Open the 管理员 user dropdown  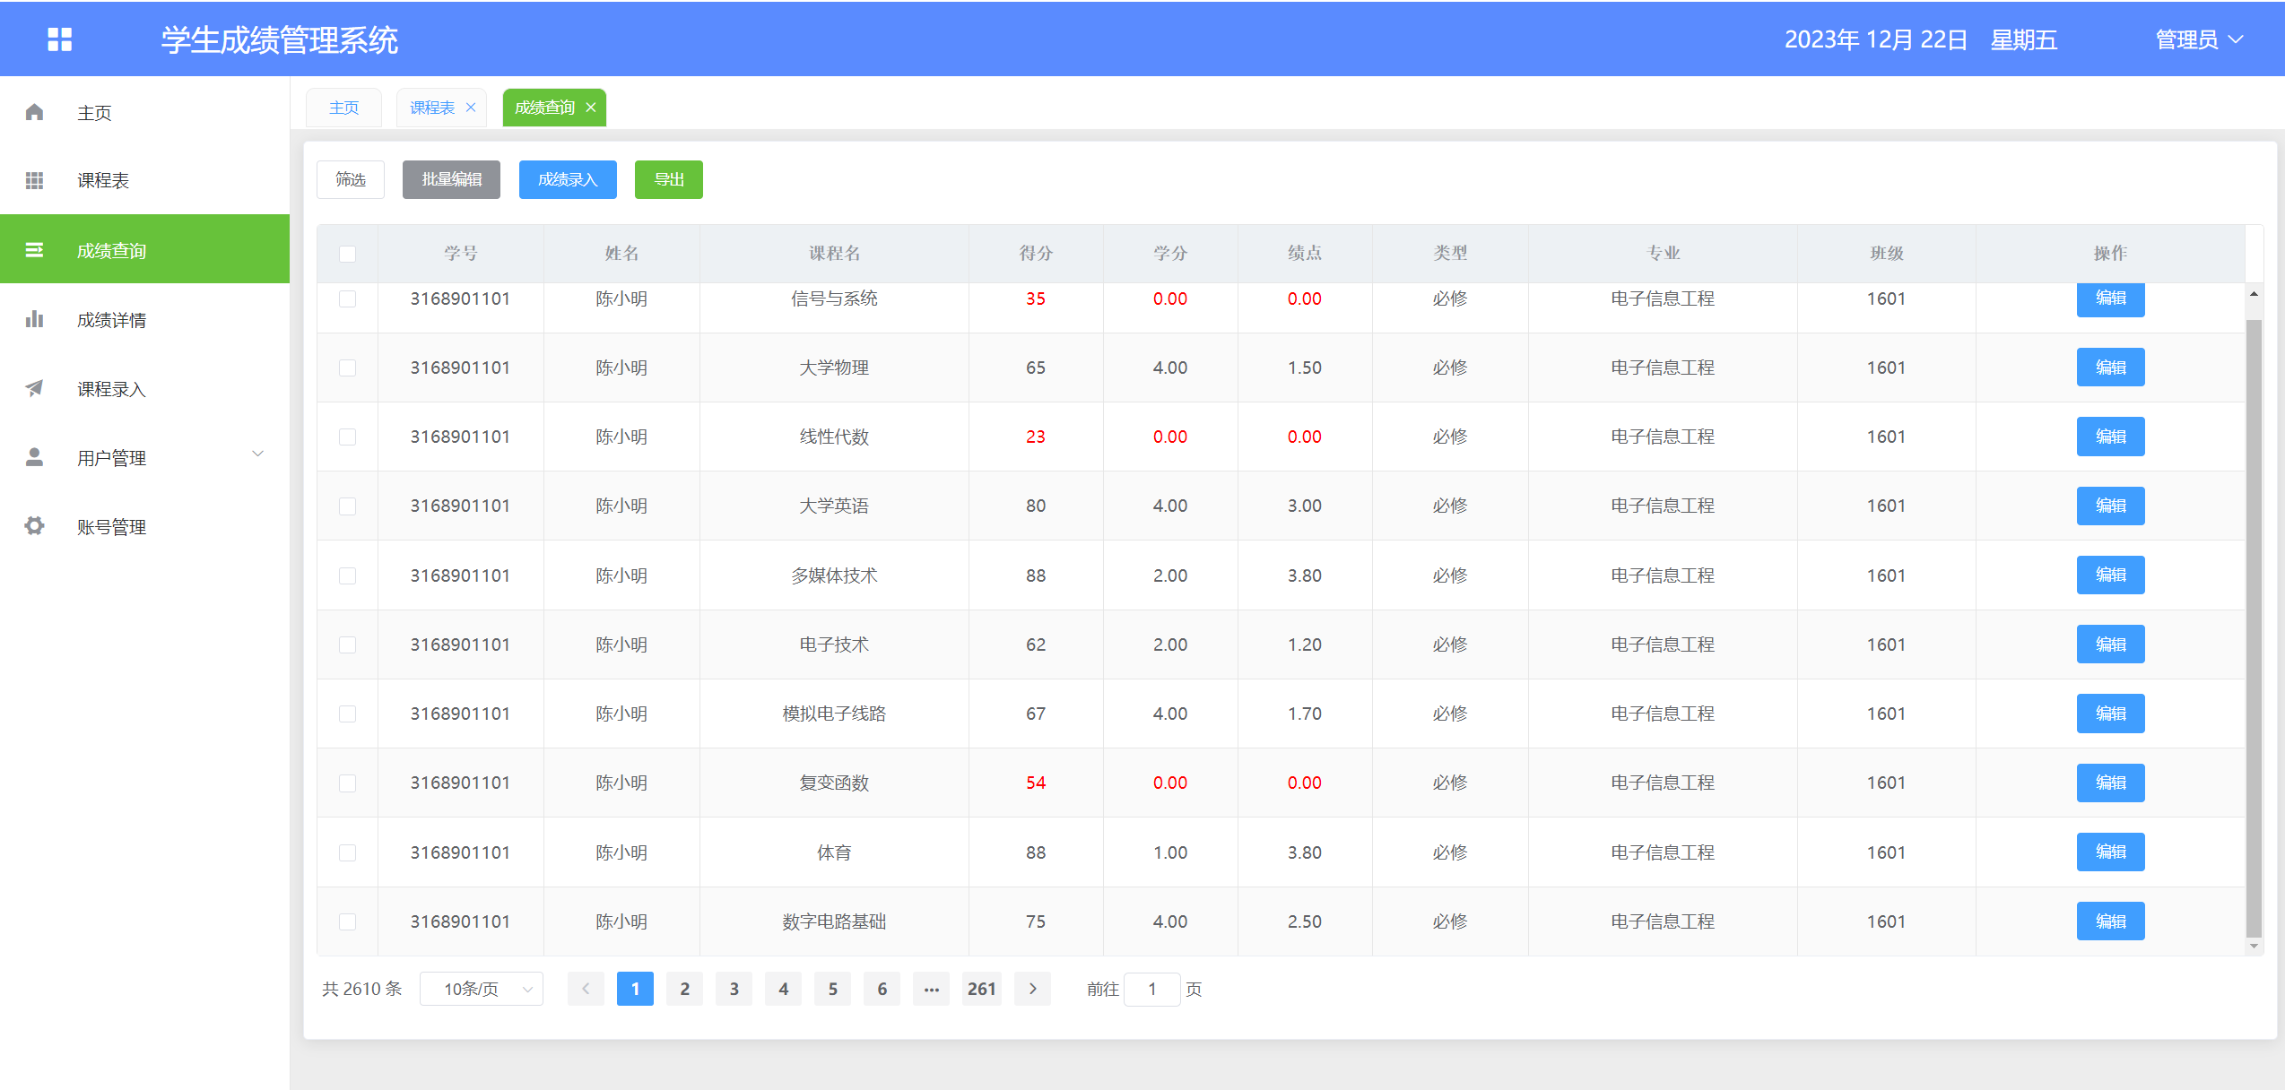[x=2199, y=39]
